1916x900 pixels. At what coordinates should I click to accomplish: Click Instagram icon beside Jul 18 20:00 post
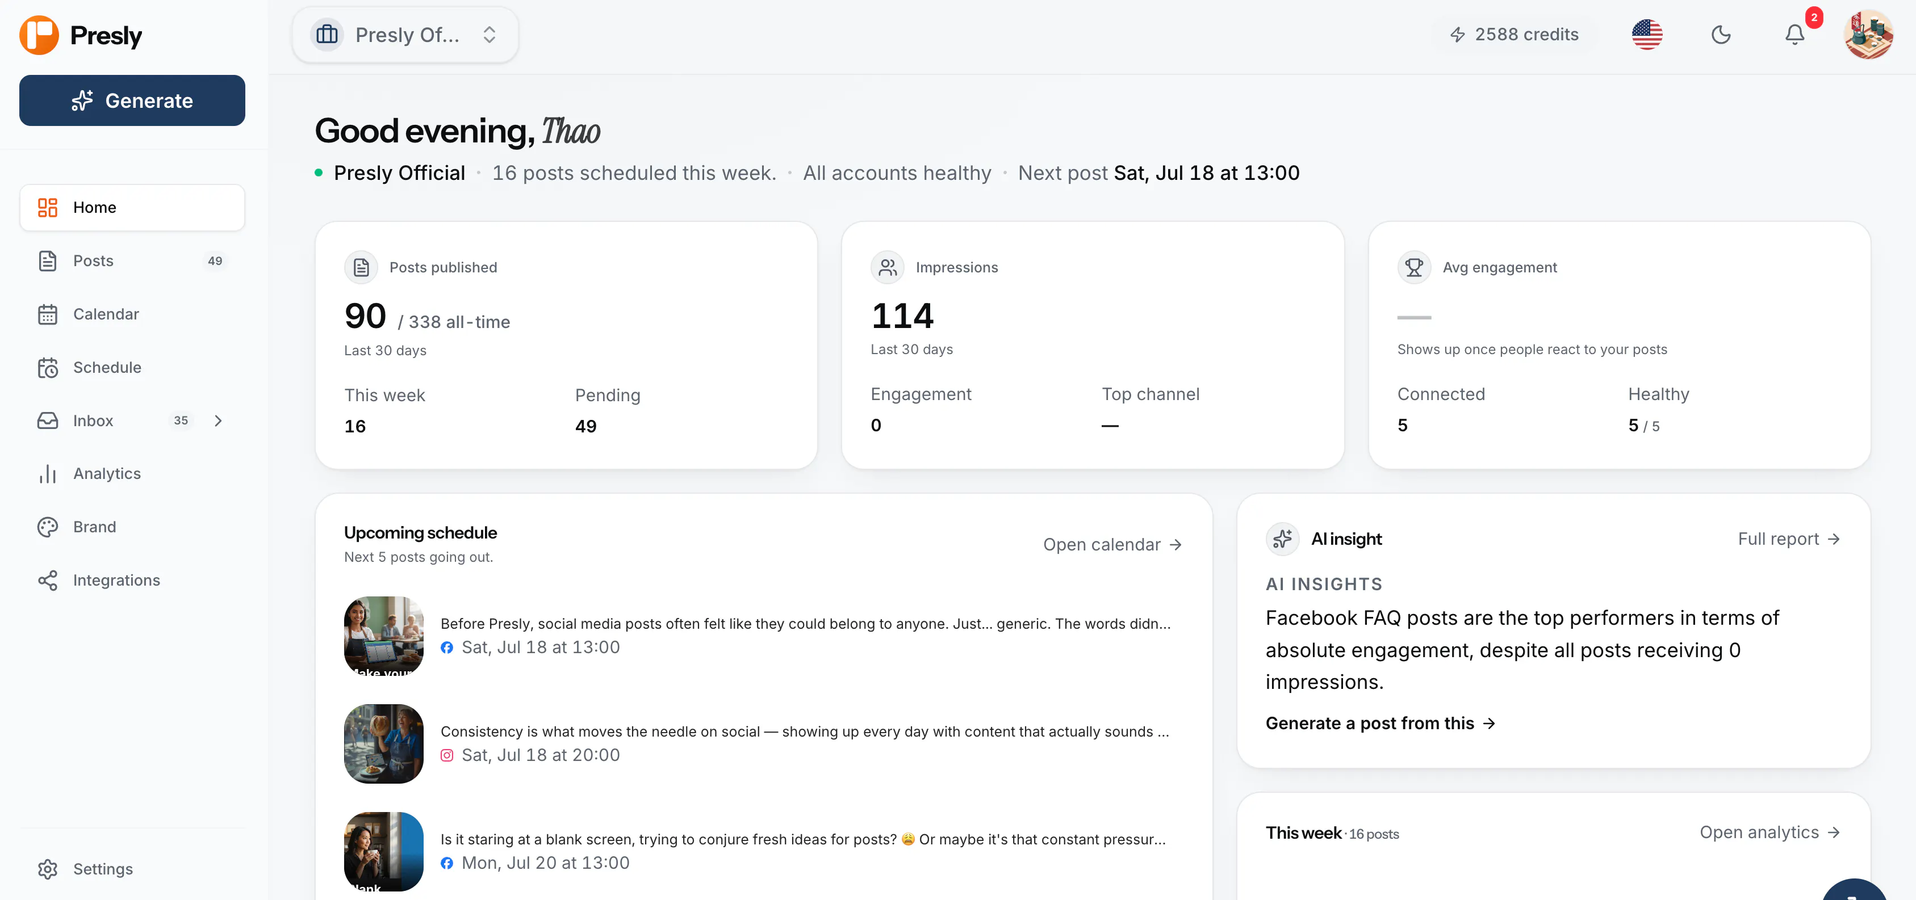click(446, 755)
